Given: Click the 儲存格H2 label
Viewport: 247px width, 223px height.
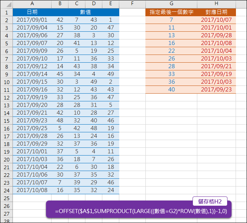Looking at the screenshot, I should click(210, 201).
